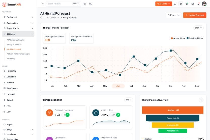This screenshot has height=140, width=210.
Task: Open the 2026 year dropdown
Action: [x=198, y=28]
